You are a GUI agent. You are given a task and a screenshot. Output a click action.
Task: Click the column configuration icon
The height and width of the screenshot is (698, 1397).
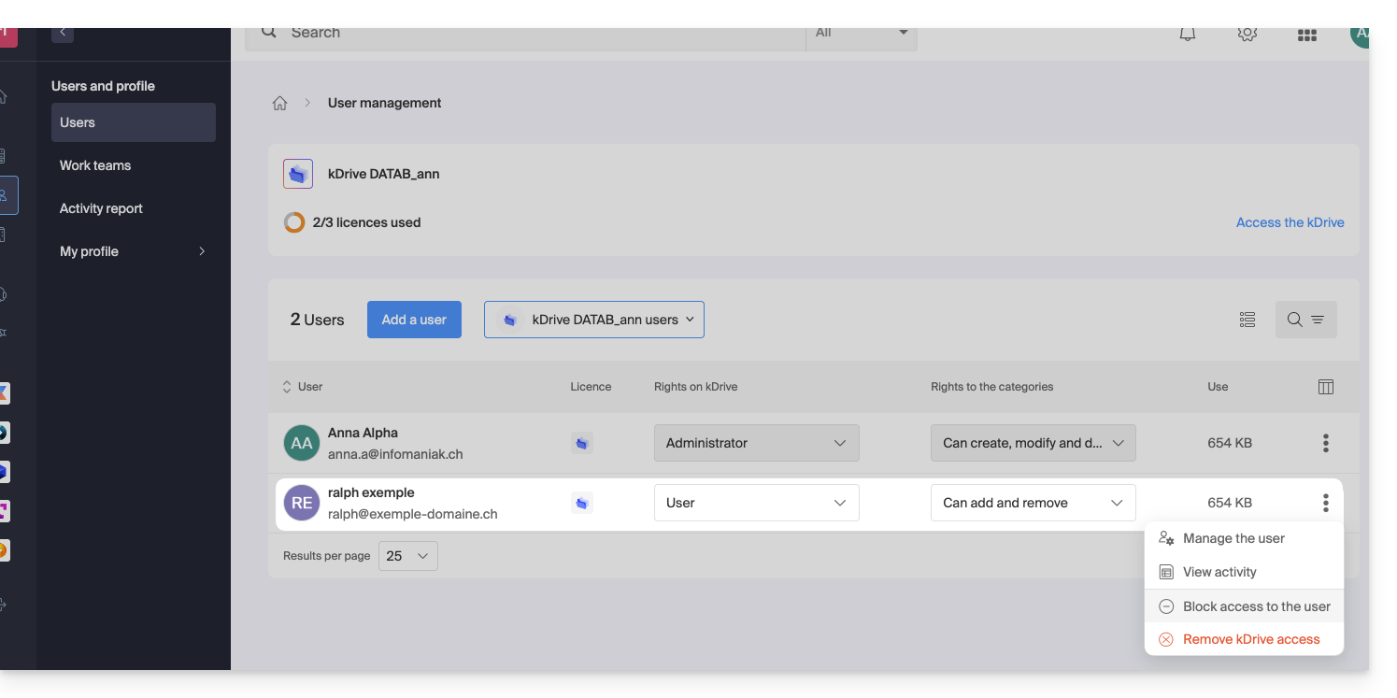(1325, 387)
